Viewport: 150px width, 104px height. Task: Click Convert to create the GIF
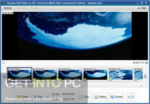pos(116,97)
